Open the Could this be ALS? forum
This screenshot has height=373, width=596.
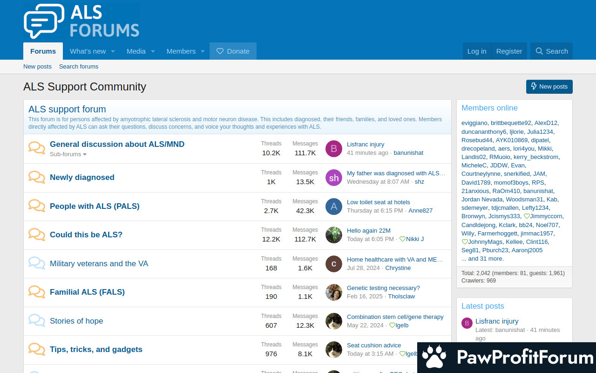pyautogui.click(x=86, y=235)
